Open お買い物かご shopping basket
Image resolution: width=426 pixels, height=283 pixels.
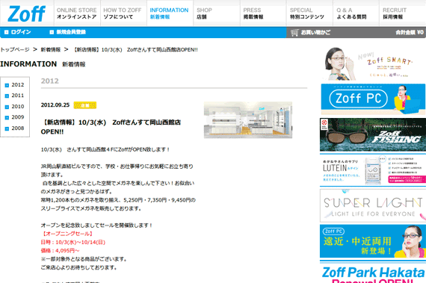[x=315, y=32]
